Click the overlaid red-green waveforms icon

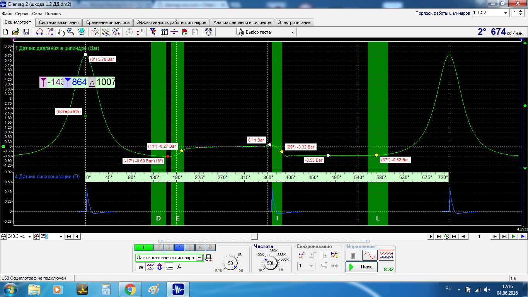click(95, 32)
